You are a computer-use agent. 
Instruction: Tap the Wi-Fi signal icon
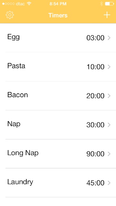click(29, 4)
